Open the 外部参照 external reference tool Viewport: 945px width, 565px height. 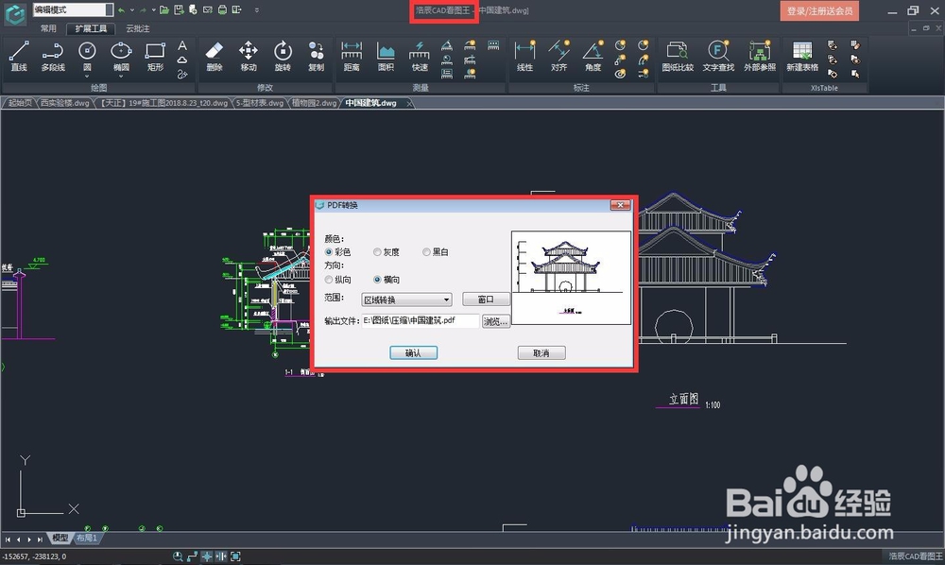tap(760, 57)
